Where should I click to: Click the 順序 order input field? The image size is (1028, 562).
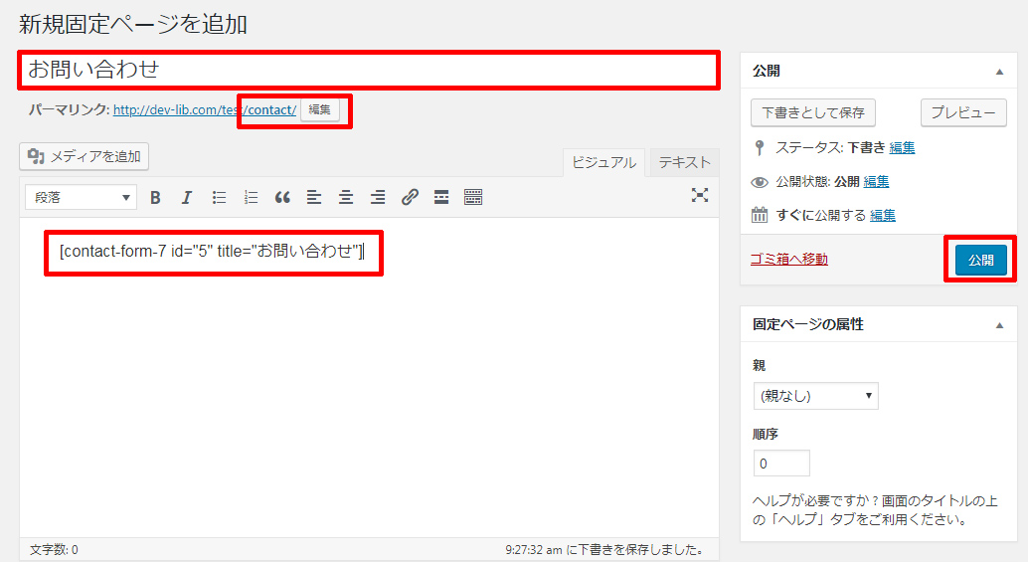[x=781, y=464]
